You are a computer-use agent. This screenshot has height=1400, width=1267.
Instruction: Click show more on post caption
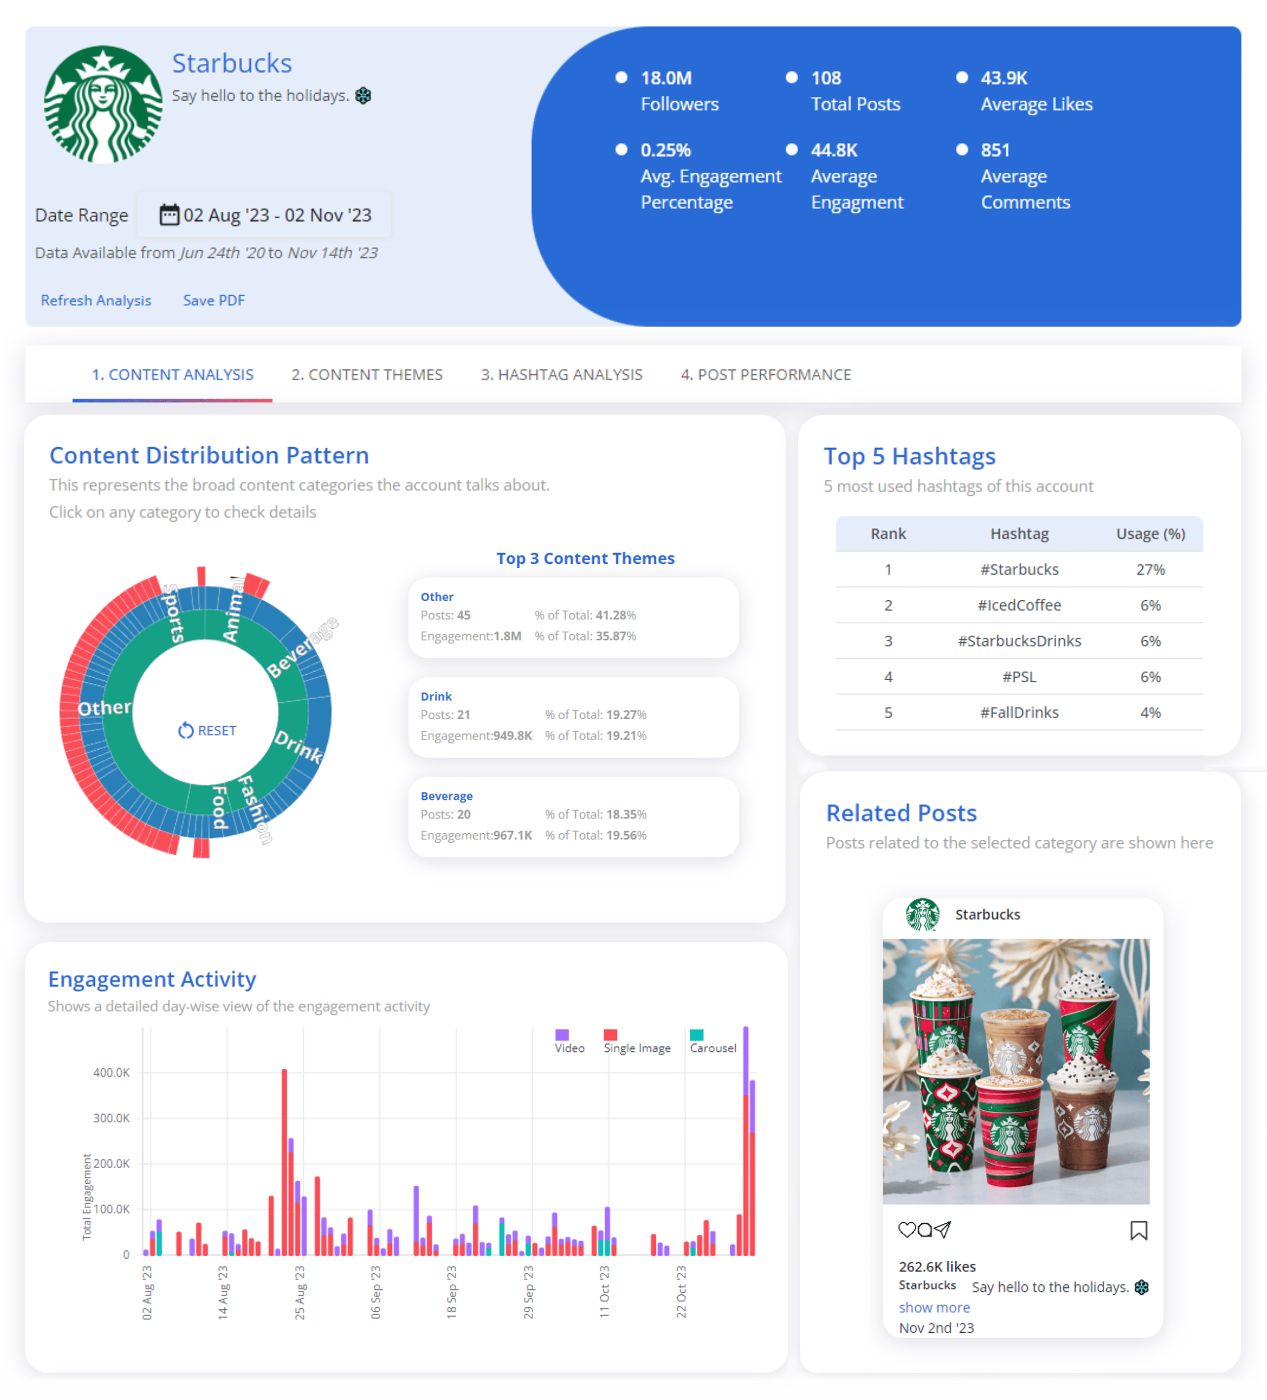point(934,1307)
